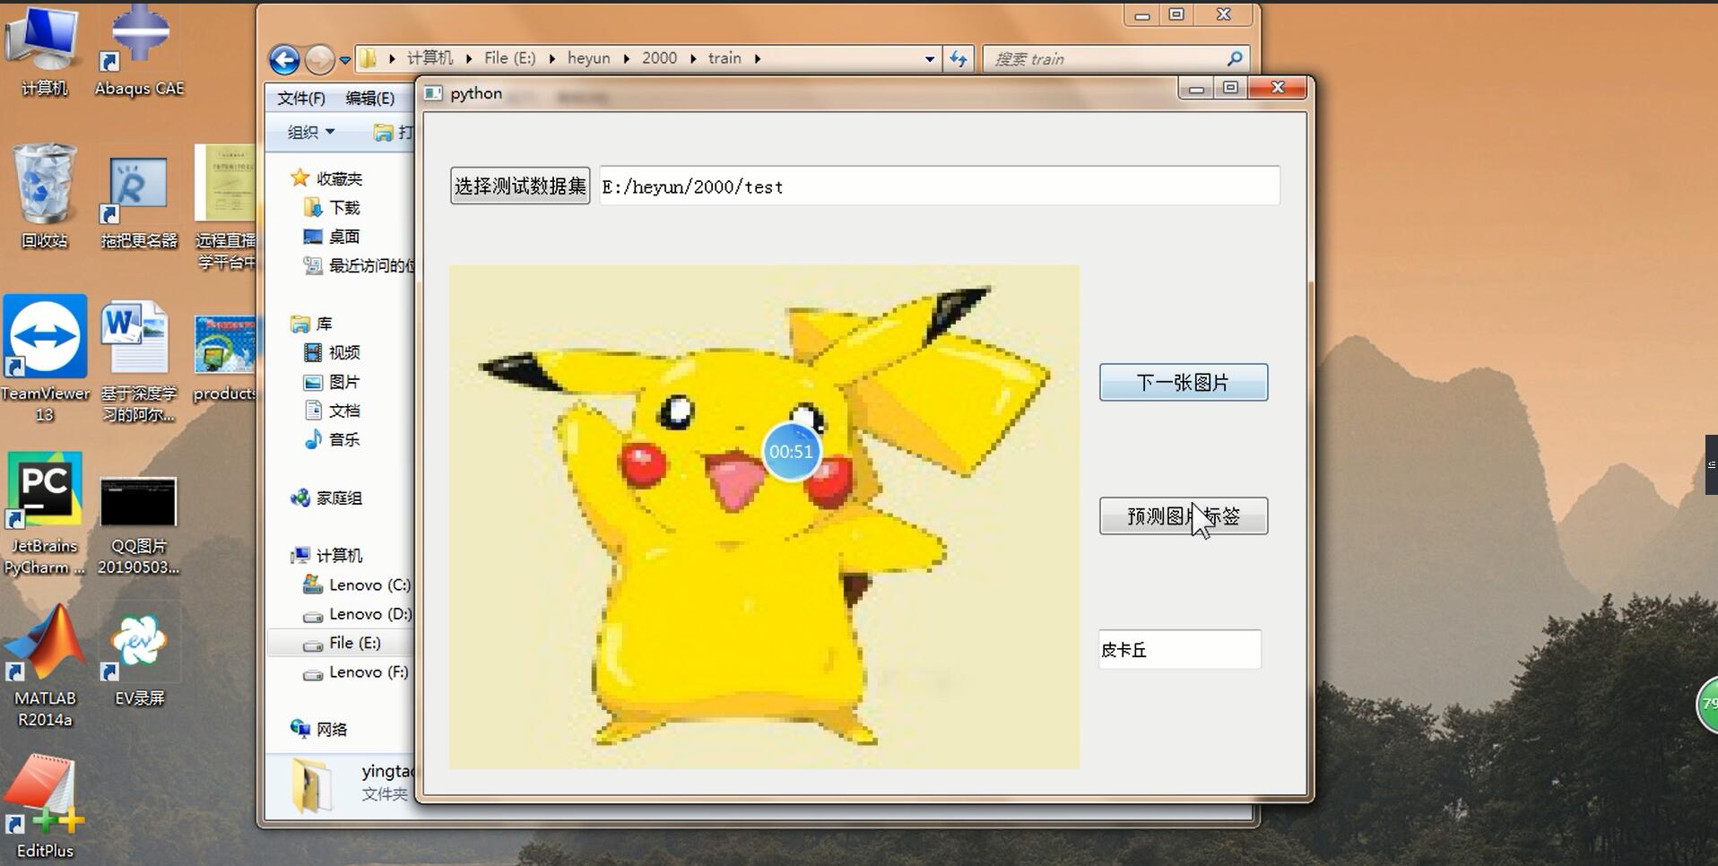The image size is (1718, 866).
Task: Click the search magnifier icon in Explorer
Action: tap(1235, 58)
